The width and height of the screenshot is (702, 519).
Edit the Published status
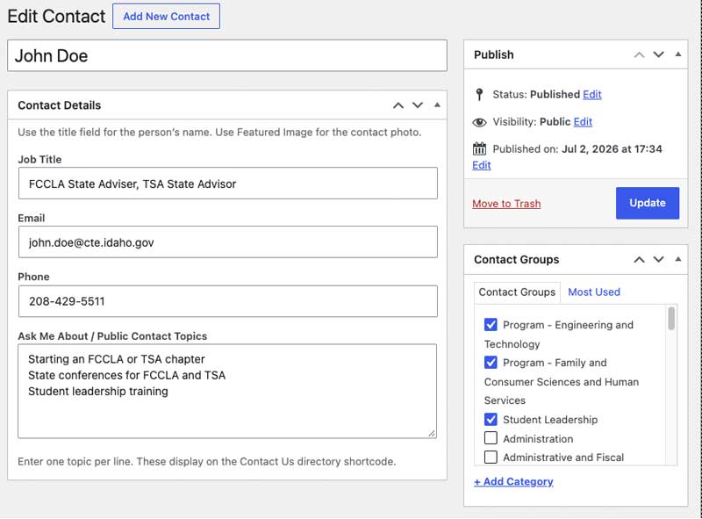click(x=591, y=95)
